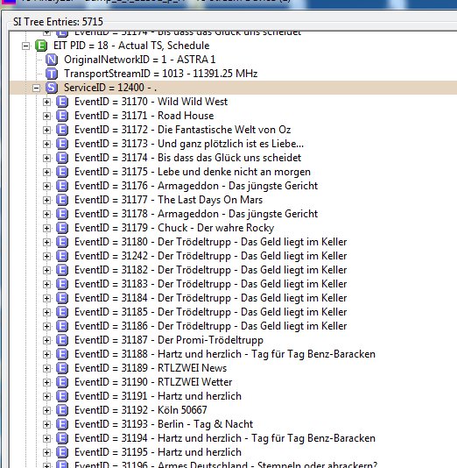
Task: Click the E icon for event 31172
Action: [x=62, y=130]
